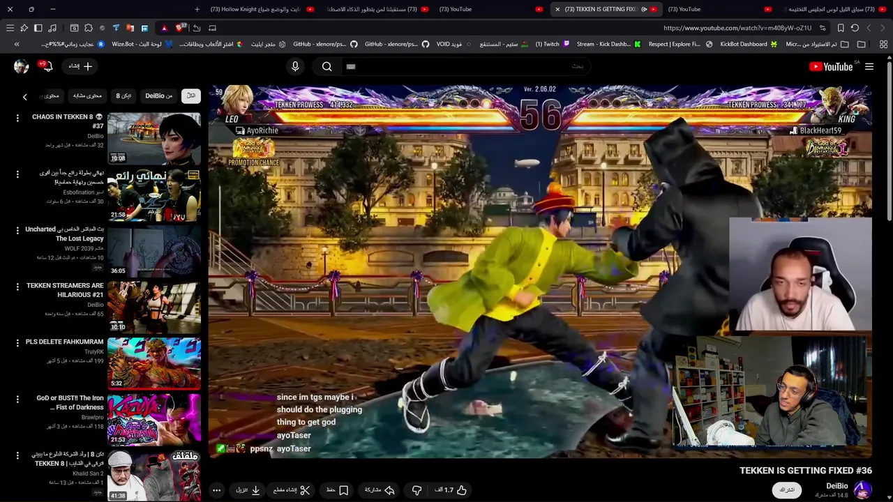Open browser extensions puzzle icon
Viewport: 893px width, 502px height.
88,28
